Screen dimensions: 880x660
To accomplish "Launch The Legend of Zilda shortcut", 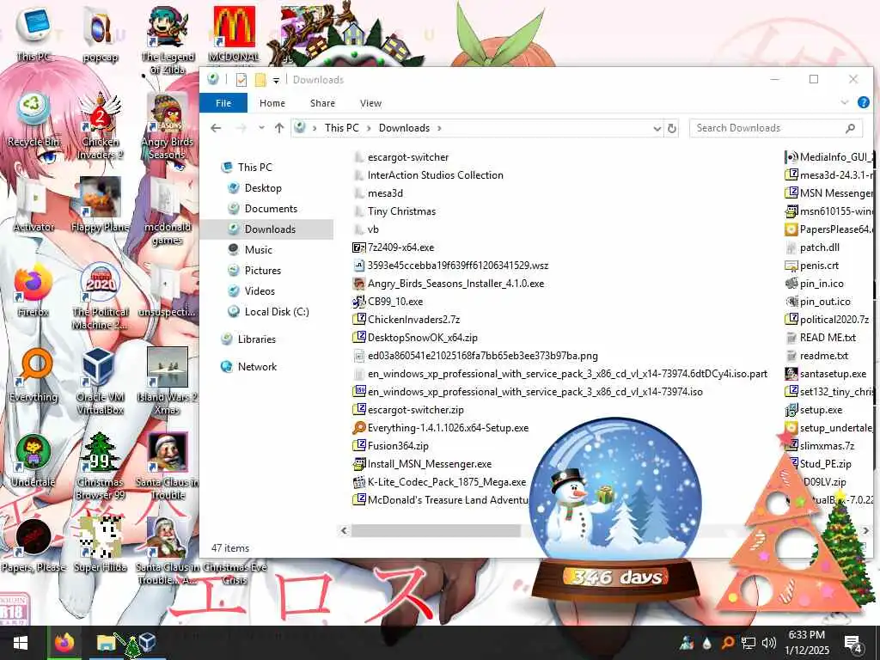I will pos(168,40).
